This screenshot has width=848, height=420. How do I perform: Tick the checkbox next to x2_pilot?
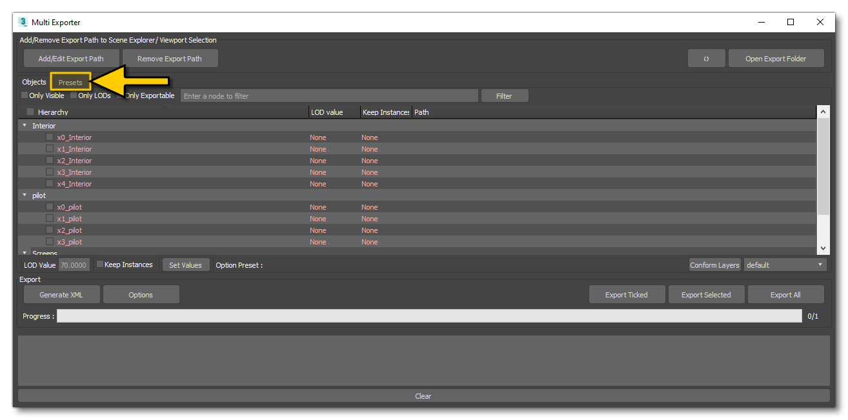(50, 230)
